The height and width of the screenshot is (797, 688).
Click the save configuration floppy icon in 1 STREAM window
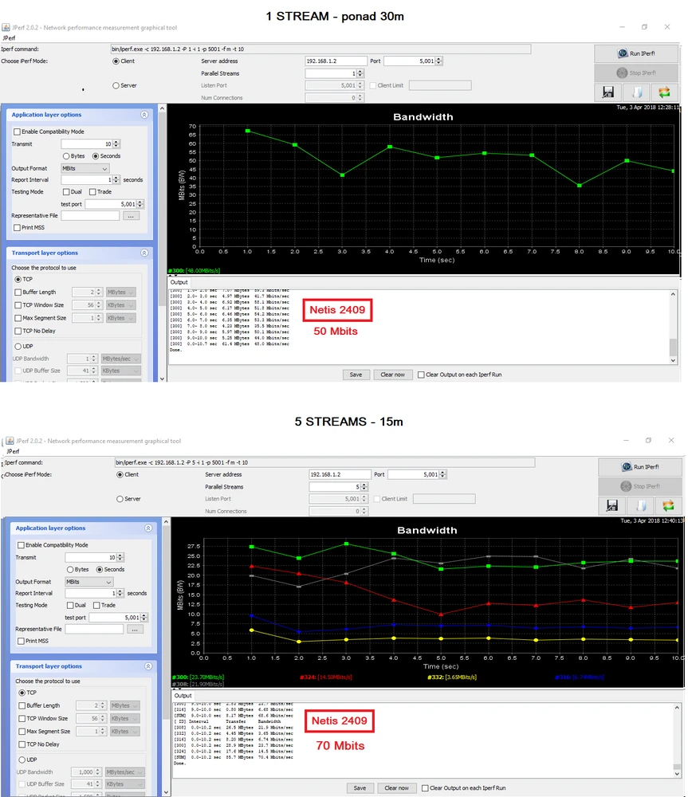609,92
